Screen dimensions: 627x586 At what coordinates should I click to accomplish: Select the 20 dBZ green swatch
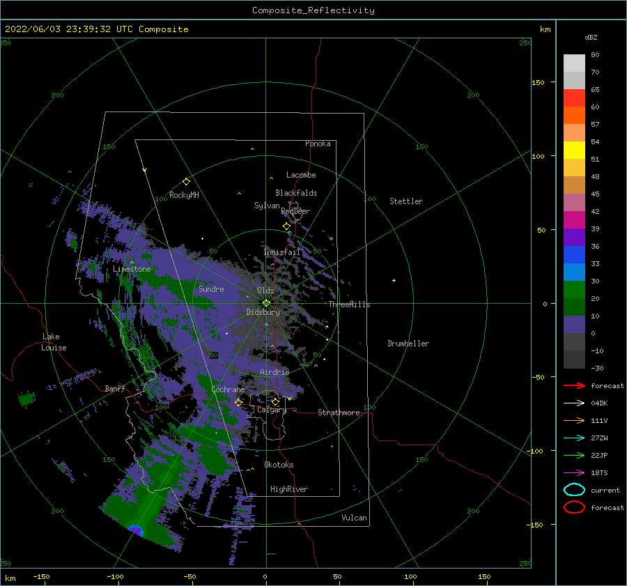[574, 289]
